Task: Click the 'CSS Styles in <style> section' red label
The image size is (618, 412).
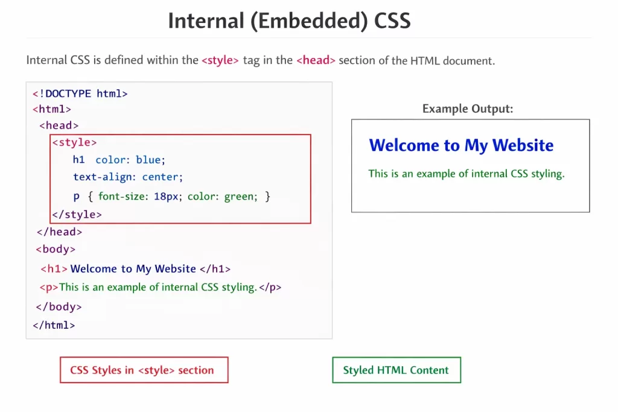Action: pyautogui.click(x=144, y=370)
